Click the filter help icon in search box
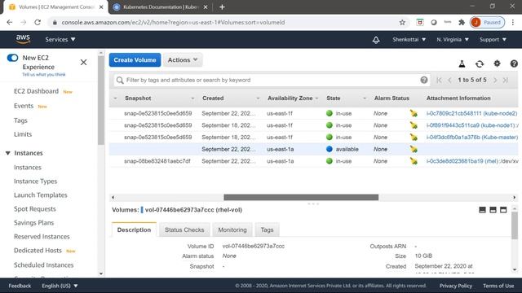Image resolution: width=522 pixels, height=293 pixels. pos(423,80)
